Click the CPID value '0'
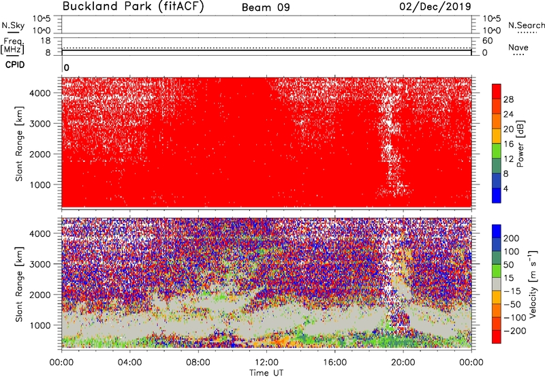Image resolution: width=545 pixels, height=377 pixels. (67, 68)
